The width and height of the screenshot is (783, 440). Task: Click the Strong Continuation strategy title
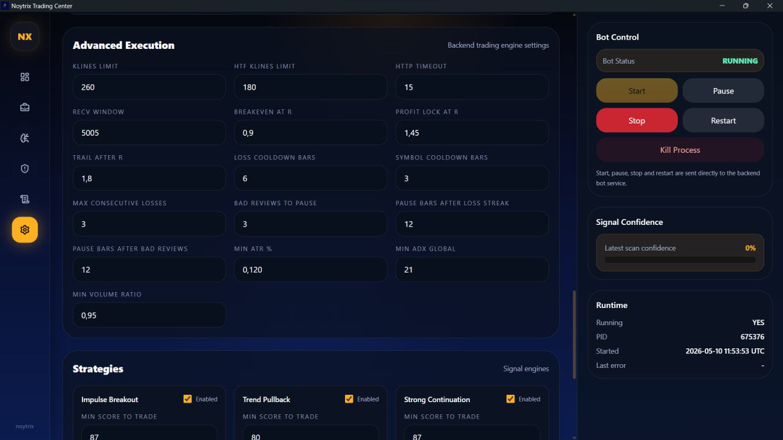pos(437,400)
